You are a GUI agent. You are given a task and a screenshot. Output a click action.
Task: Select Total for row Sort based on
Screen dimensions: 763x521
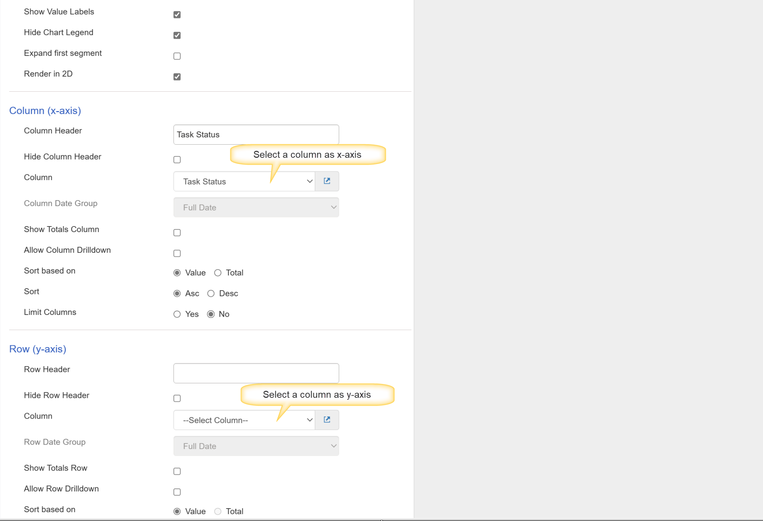pos(218,512)
